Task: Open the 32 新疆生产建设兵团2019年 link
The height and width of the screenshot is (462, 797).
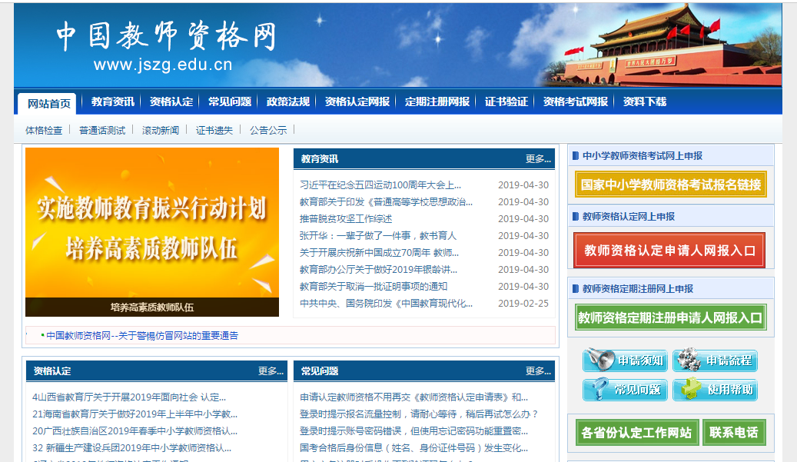Action: (x=131, y=447)
